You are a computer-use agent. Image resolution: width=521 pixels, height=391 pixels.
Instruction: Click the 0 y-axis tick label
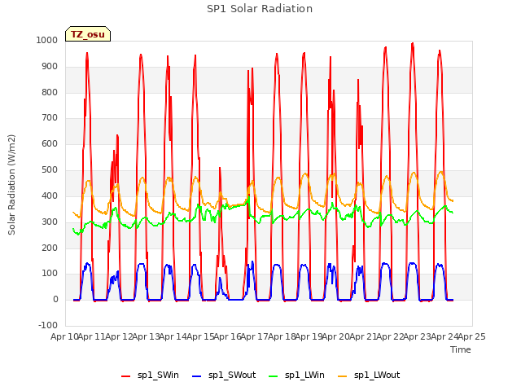click(55, 299)
